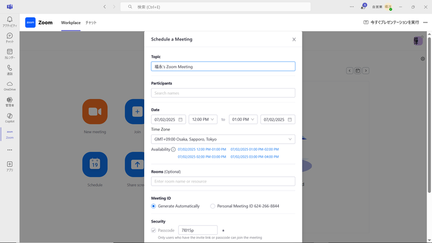The image size is (432, 243).
Task: Open the Time Zone dropdown list
Action: coord(223,139)
